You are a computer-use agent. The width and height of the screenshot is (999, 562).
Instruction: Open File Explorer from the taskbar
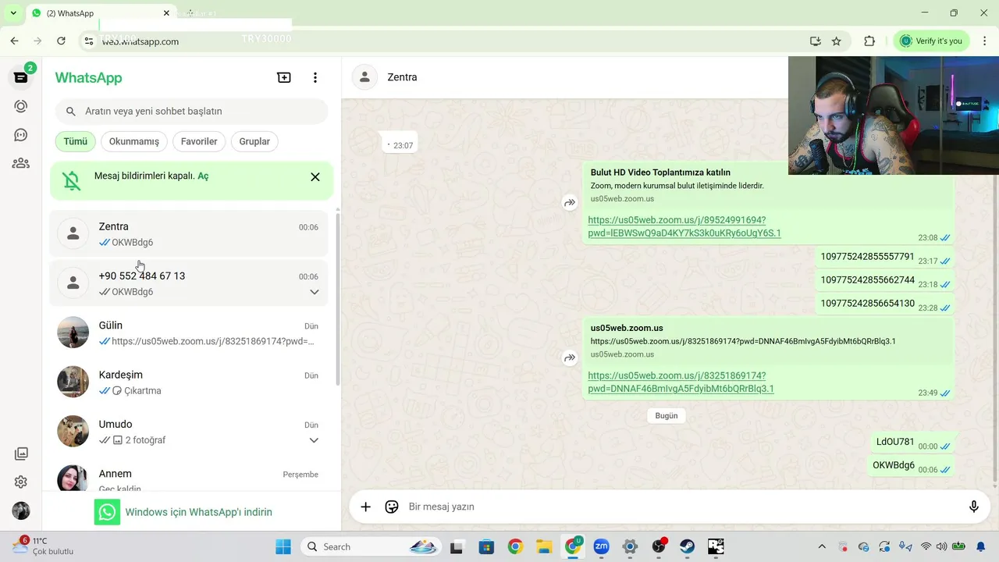[543, 546]
